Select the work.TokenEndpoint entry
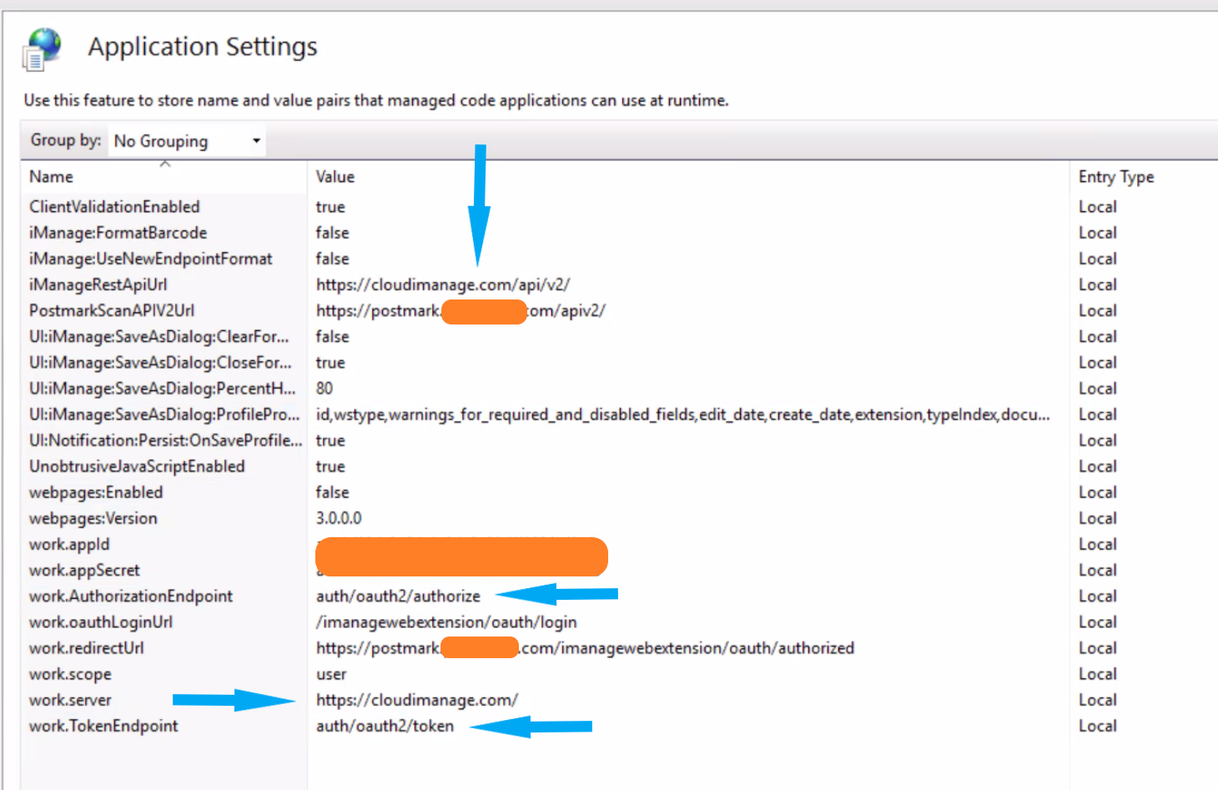 pos(103,726)
